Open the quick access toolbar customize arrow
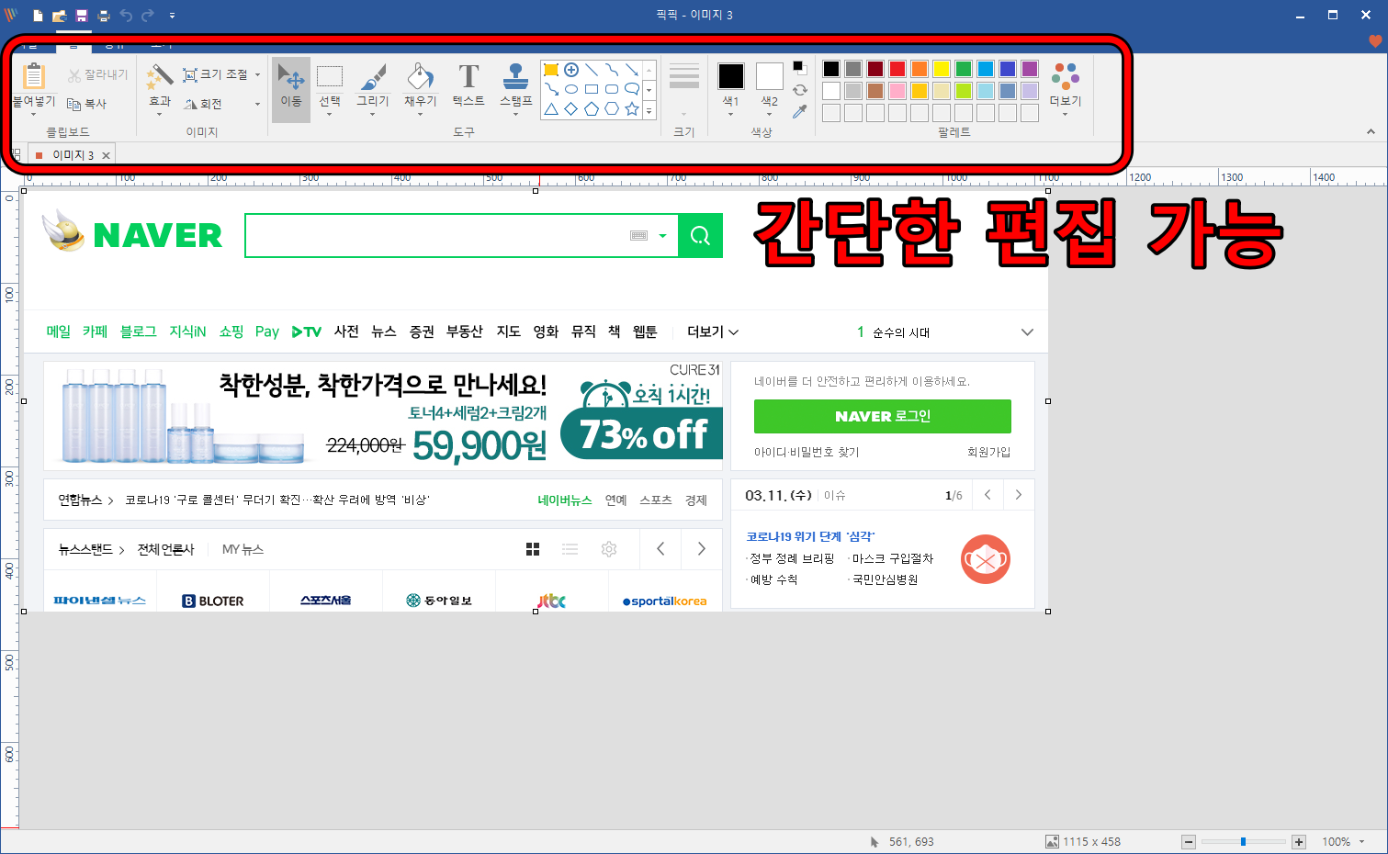The height and width of the screenshot is (854, 1388). [x=172, y=16]
